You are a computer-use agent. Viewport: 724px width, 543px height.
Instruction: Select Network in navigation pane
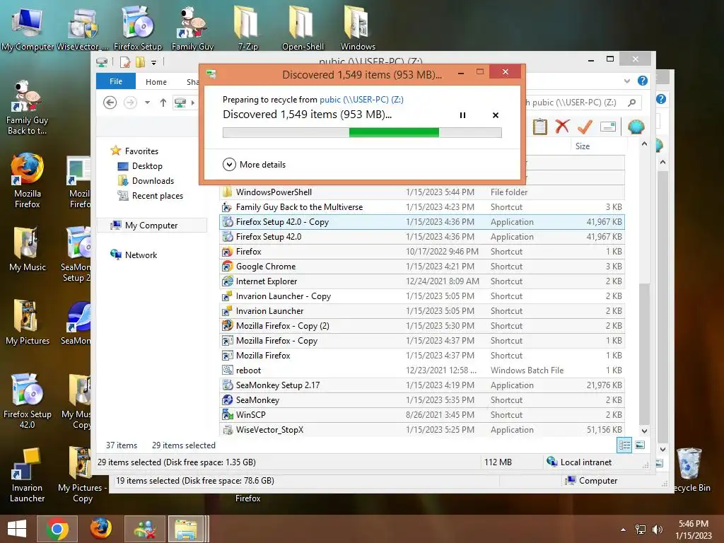pyautogui.click(x=141, y=255)
